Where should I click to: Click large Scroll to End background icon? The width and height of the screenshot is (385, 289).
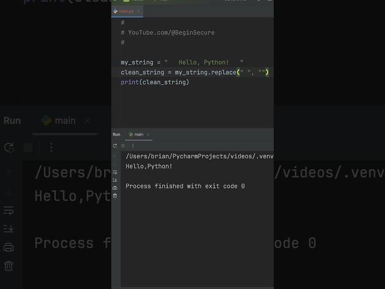click(8, 229)
